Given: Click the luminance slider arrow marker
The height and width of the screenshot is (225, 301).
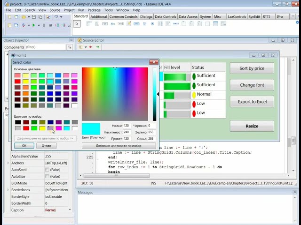Looking at the screenshot, I should click(158, 94).
